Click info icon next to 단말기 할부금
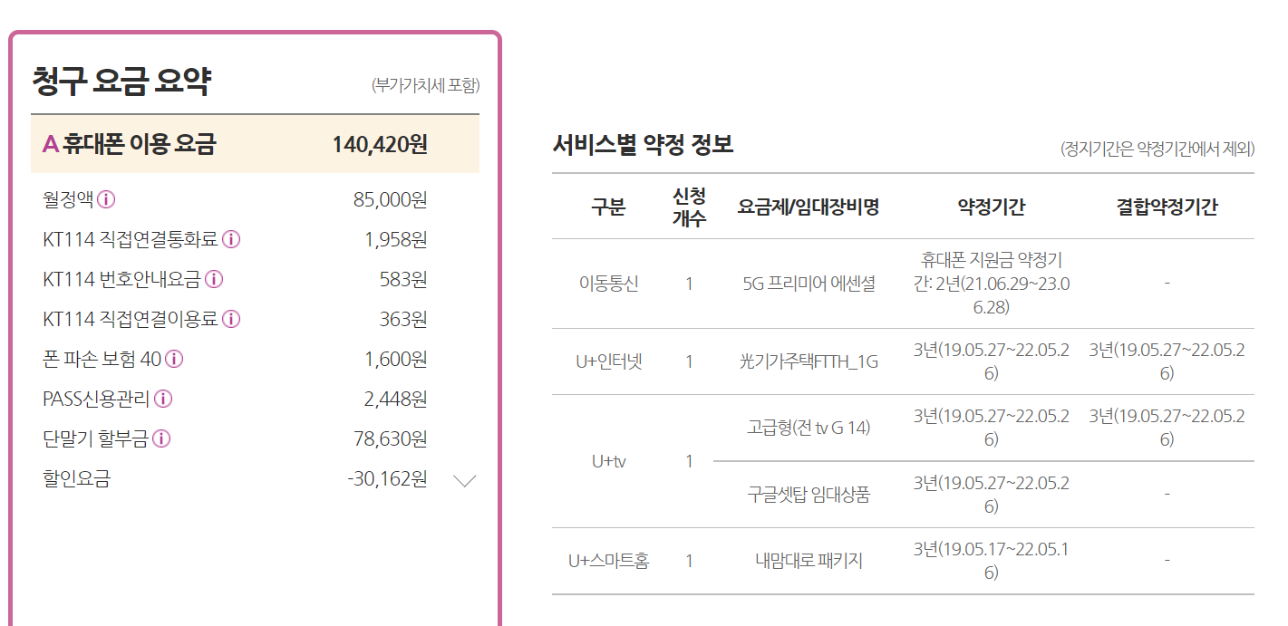The image size is (1288, 626). point(161,438)
